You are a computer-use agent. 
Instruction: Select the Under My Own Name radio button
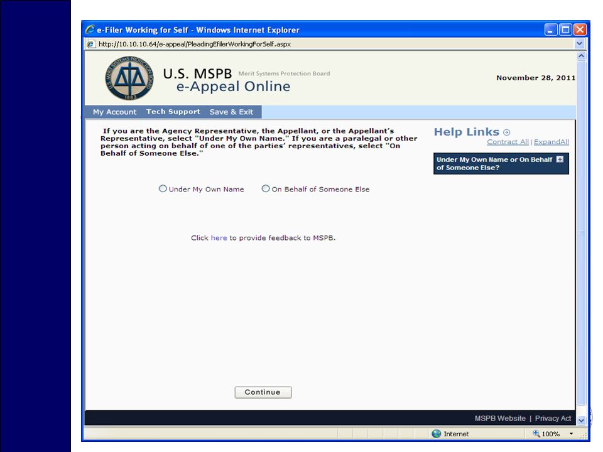click(x=163, y=188)
